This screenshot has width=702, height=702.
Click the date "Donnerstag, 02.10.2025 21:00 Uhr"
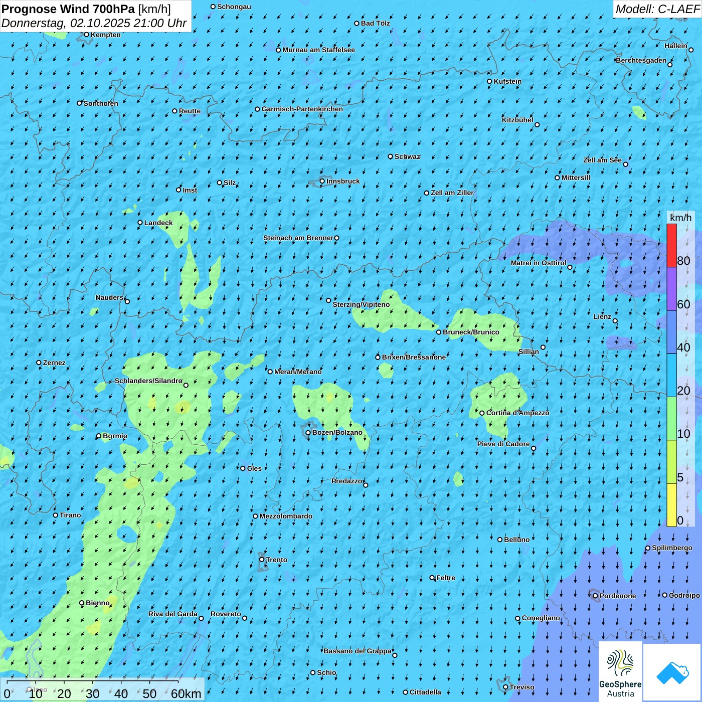tap(94, 23)
